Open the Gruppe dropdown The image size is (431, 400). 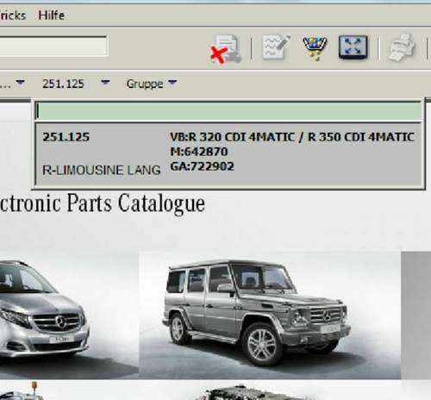point(152,84)
